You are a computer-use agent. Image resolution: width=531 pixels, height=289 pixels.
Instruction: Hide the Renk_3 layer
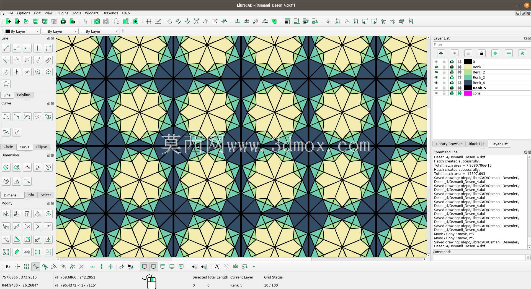pos(436,77)
